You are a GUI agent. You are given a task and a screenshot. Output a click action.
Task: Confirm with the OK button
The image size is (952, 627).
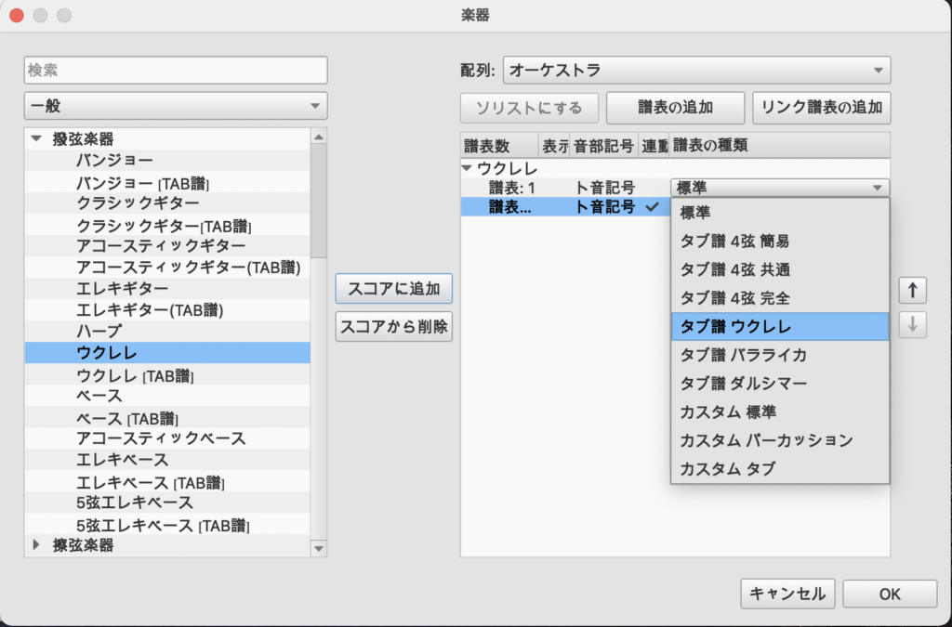(889, 594)
